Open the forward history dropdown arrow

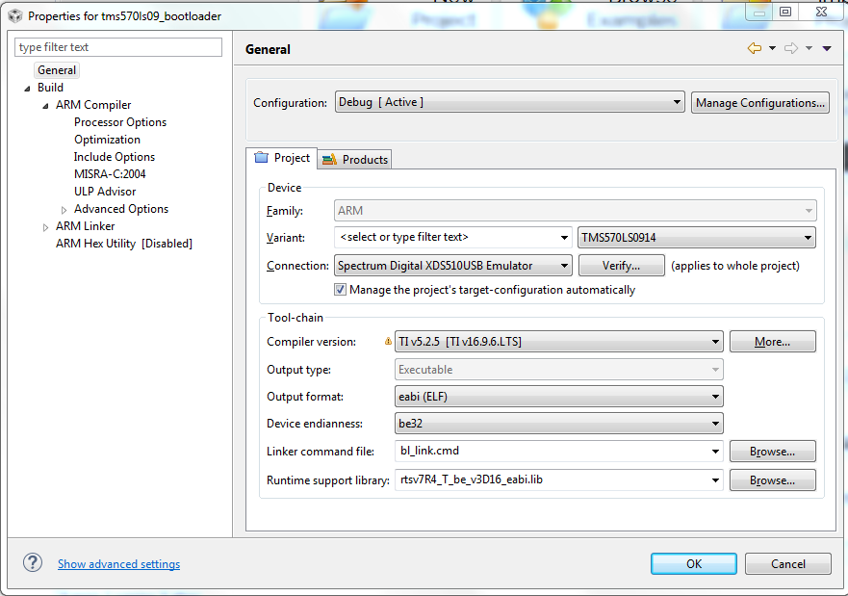809,49
